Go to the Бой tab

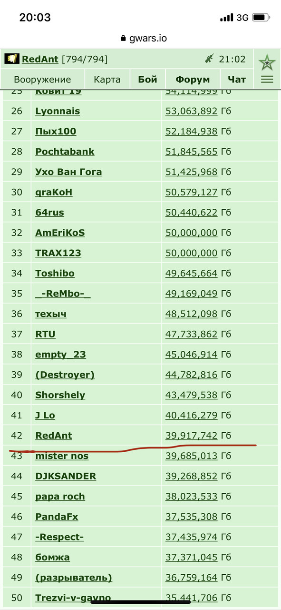pos(147,80)
